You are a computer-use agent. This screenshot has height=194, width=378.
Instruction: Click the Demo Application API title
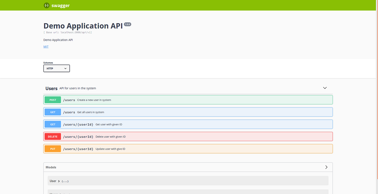point(82,25)
